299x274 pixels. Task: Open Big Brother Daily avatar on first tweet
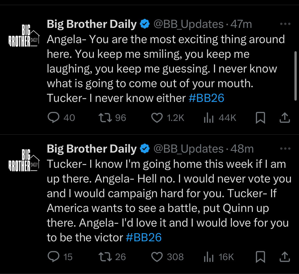[24, 36]
